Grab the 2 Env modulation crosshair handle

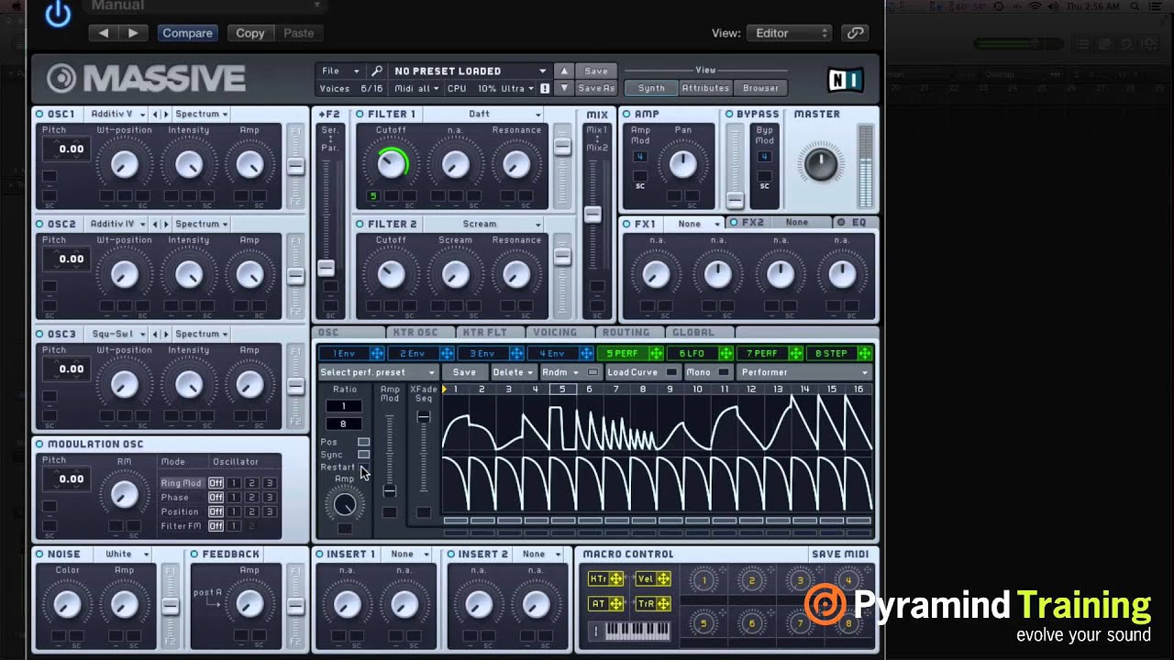pyautogui.click(x=447, y=354)
